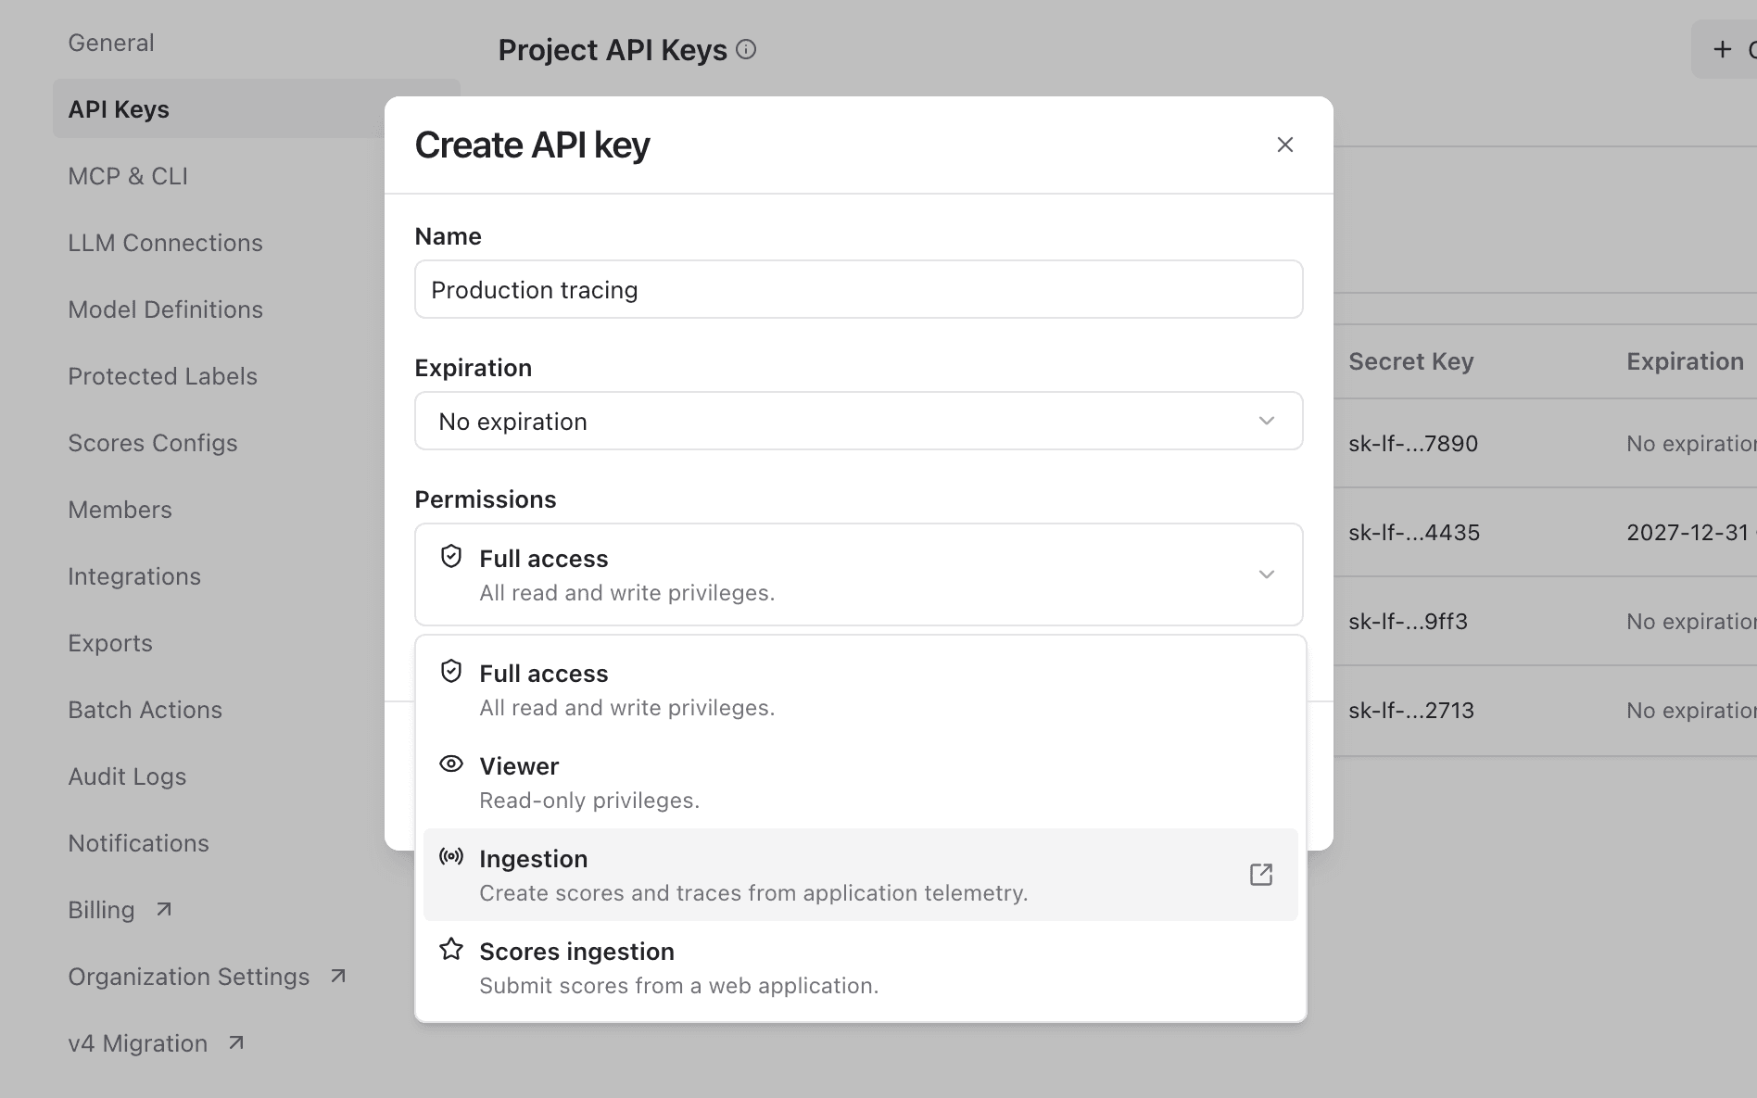Image resolution: width=1757 pixels, height=1098 pixels.
Task: Open the Organization Settings link
Action: 188,977
